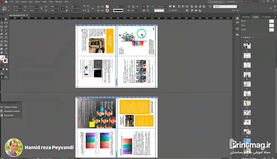Choose the Hand tool
This screenshot has width=277, height=159.
tap(2, 53)
